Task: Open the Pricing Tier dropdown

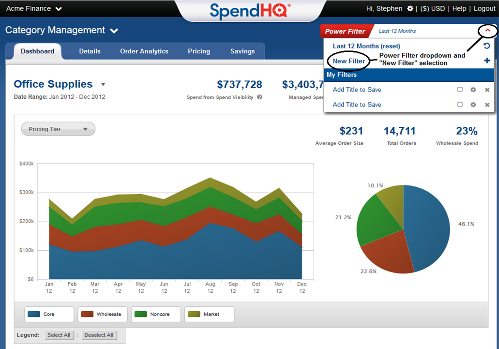Action: click(x=58, y=129)
